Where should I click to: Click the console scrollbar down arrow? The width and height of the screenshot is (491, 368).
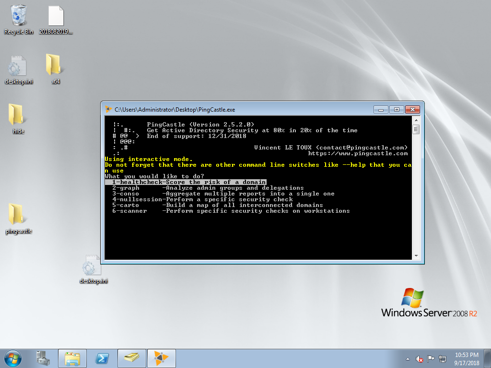(416, 256)
